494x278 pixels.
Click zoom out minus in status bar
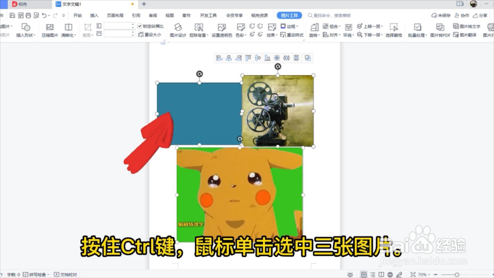436,275
